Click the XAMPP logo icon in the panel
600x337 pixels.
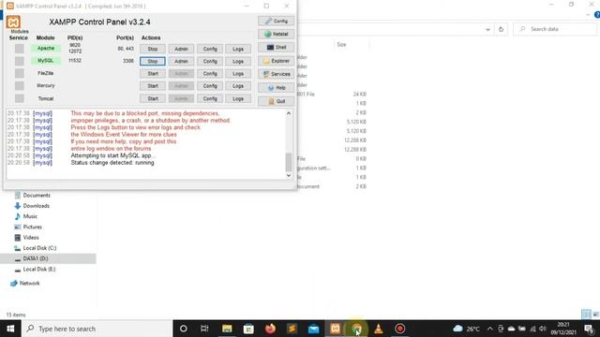coord(13,22)
